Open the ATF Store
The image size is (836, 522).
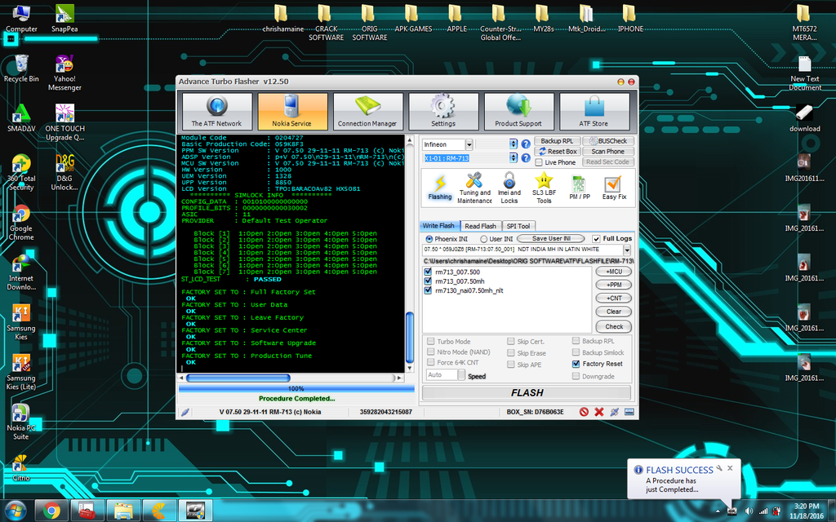tap(594, 111)
